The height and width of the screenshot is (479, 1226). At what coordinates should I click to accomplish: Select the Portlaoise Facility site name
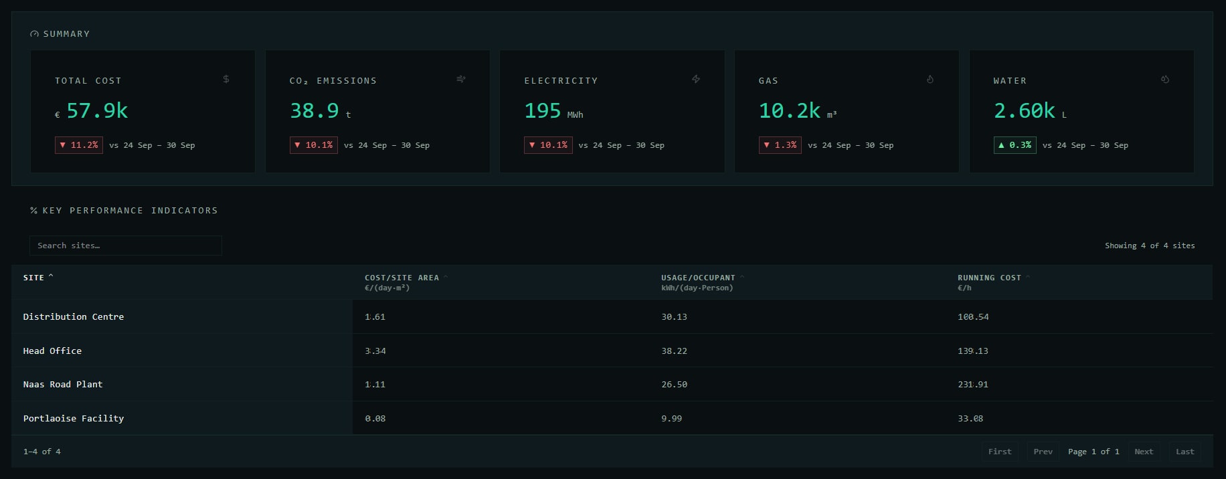[x=74, y=418]
